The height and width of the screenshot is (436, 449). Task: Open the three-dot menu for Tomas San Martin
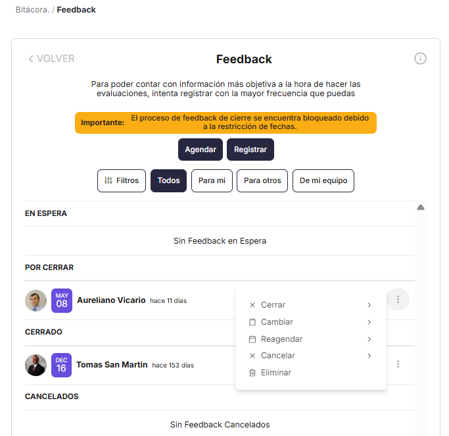click(398, 364)
